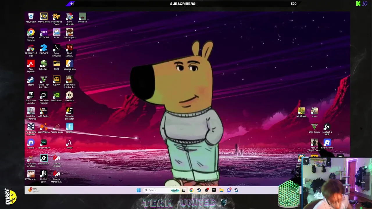Select The Callisto Protocol icon
The image size is (372, 209).
click(x=44, y=98)
